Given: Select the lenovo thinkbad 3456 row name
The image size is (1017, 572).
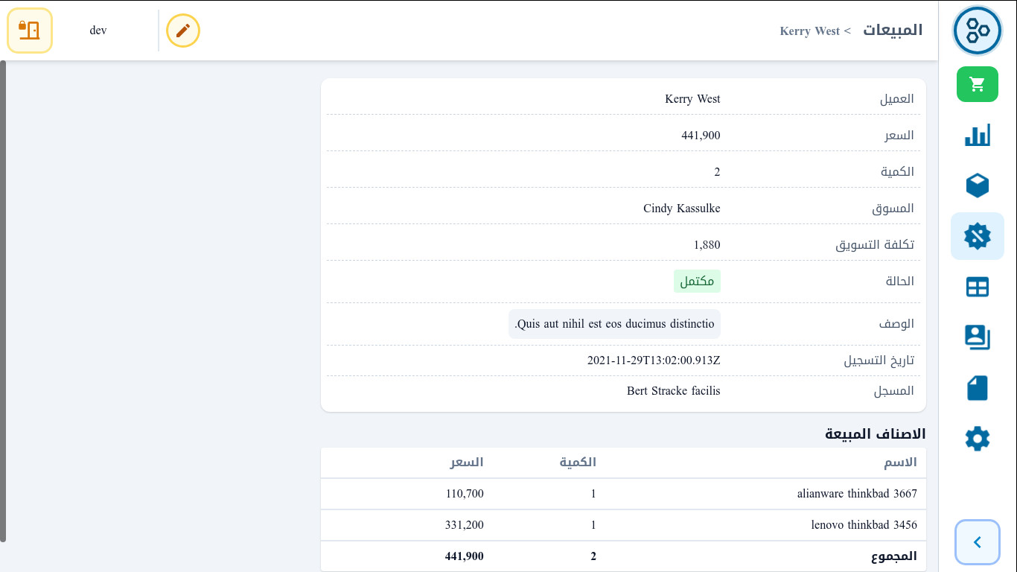Looking at the screenshot, I should [864, 525].
